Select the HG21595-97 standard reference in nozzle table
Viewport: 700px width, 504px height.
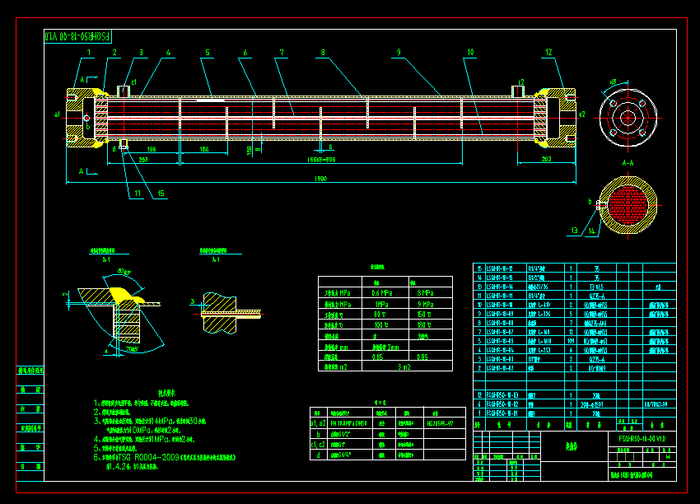pos(441,423)
